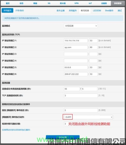Focus the empty port field of address 3
This screenshot has width=126, height=145.
click(93, 54)
